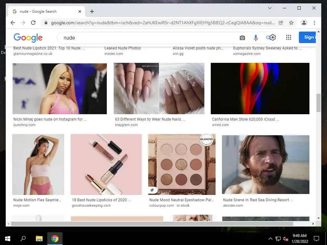Click the 'decider.com' source text
This screenshot has height=245, width=327.
(233, 205)
